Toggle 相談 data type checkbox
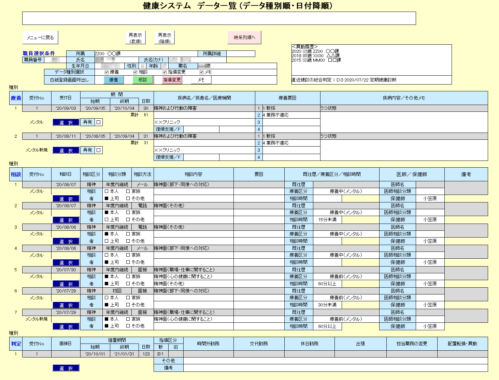This screenshot has width=499, height=380. click(x=136, y=72)
